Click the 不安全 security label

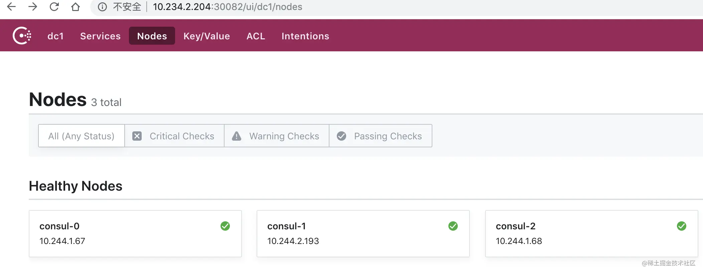pyautogui.click(x=127, y=7)
